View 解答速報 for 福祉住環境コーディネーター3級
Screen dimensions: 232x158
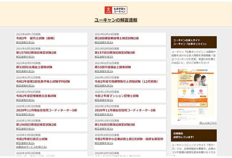25,115
